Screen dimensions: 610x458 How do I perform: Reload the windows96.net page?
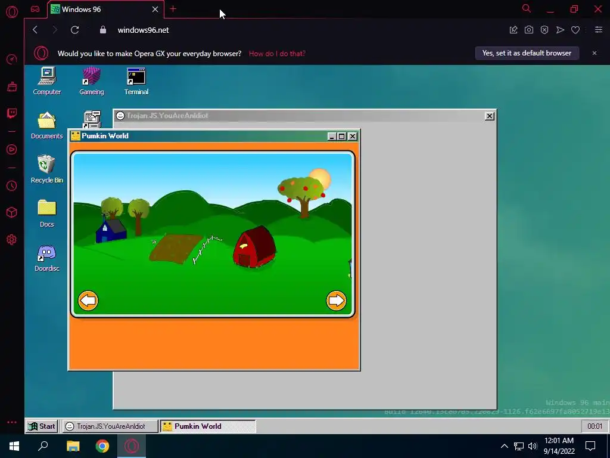[74, 30]
